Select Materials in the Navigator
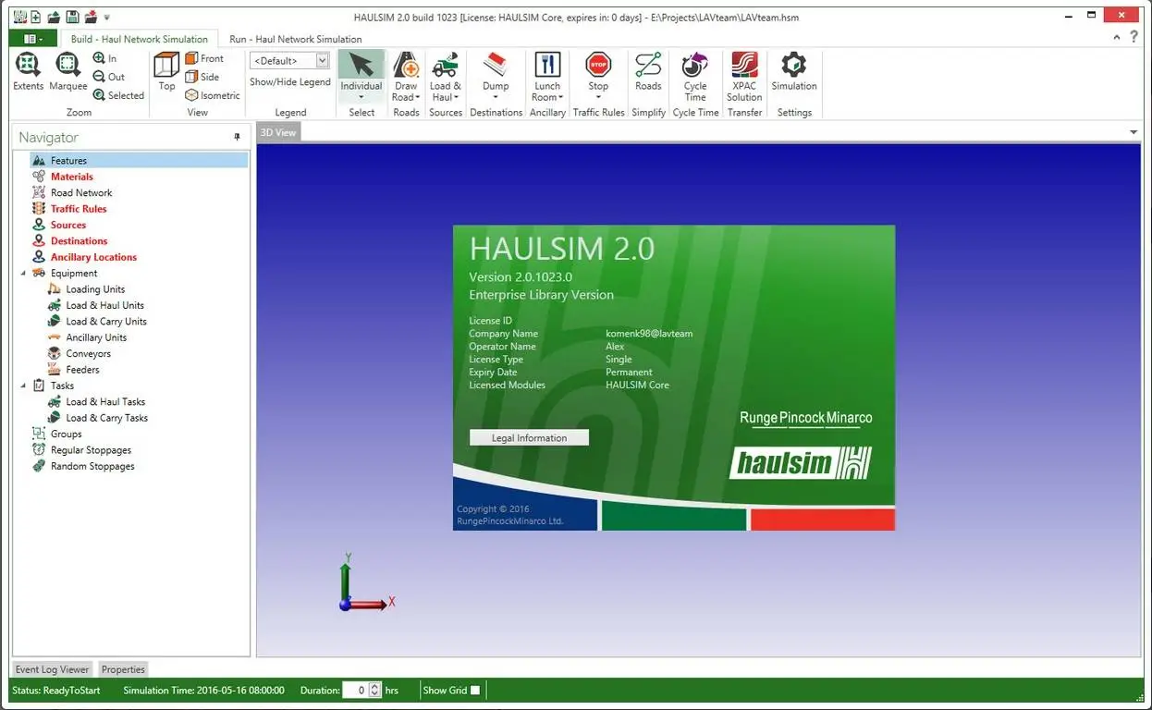The width and height of the screenshot is (1152, 710). tap(72, 177)
